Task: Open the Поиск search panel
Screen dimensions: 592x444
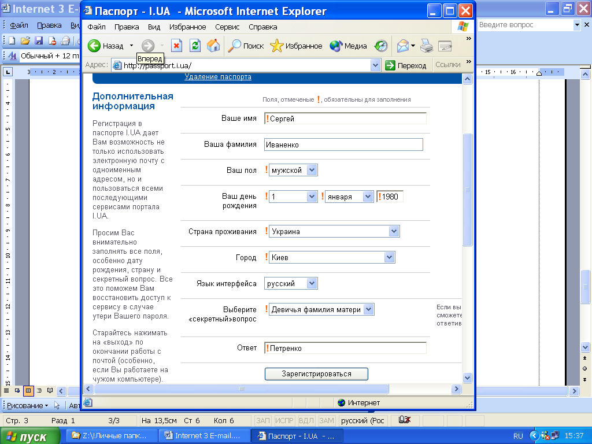Action: pyautogui.click(x=246, y=46)
